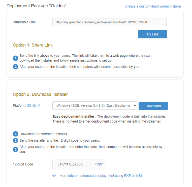
Task: Click step 2 badge under Share Link
Action: 16,67
